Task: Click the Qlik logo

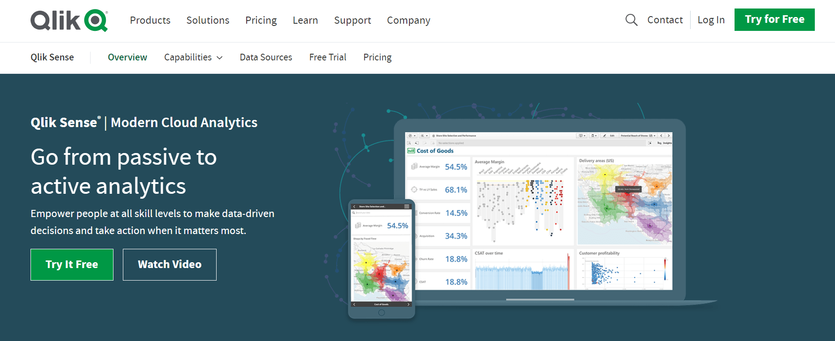Action: pos(69,20)
